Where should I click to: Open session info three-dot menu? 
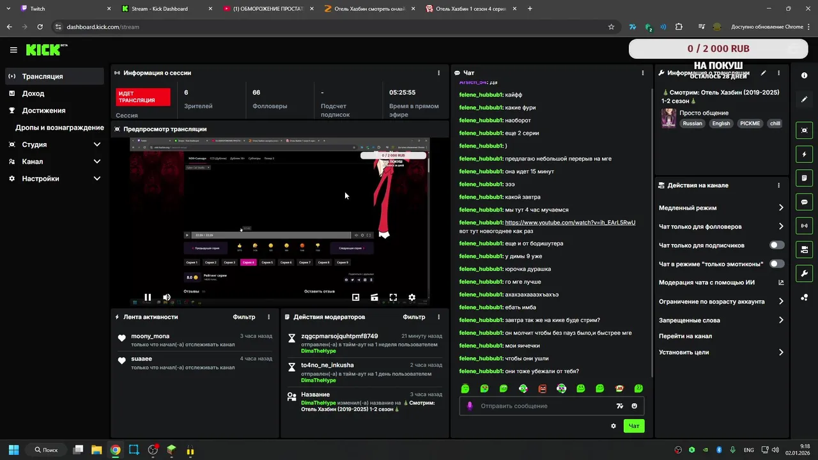pos(438,73)
